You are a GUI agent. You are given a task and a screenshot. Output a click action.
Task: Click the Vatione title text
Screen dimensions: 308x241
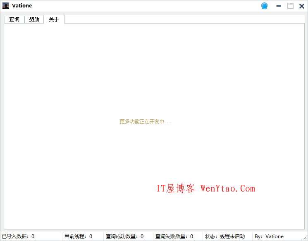pyautogui.click(x=22, y=6)
